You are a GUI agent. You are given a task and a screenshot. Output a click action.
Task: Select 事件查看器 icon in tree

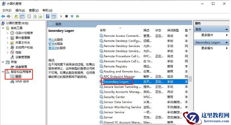12,38
